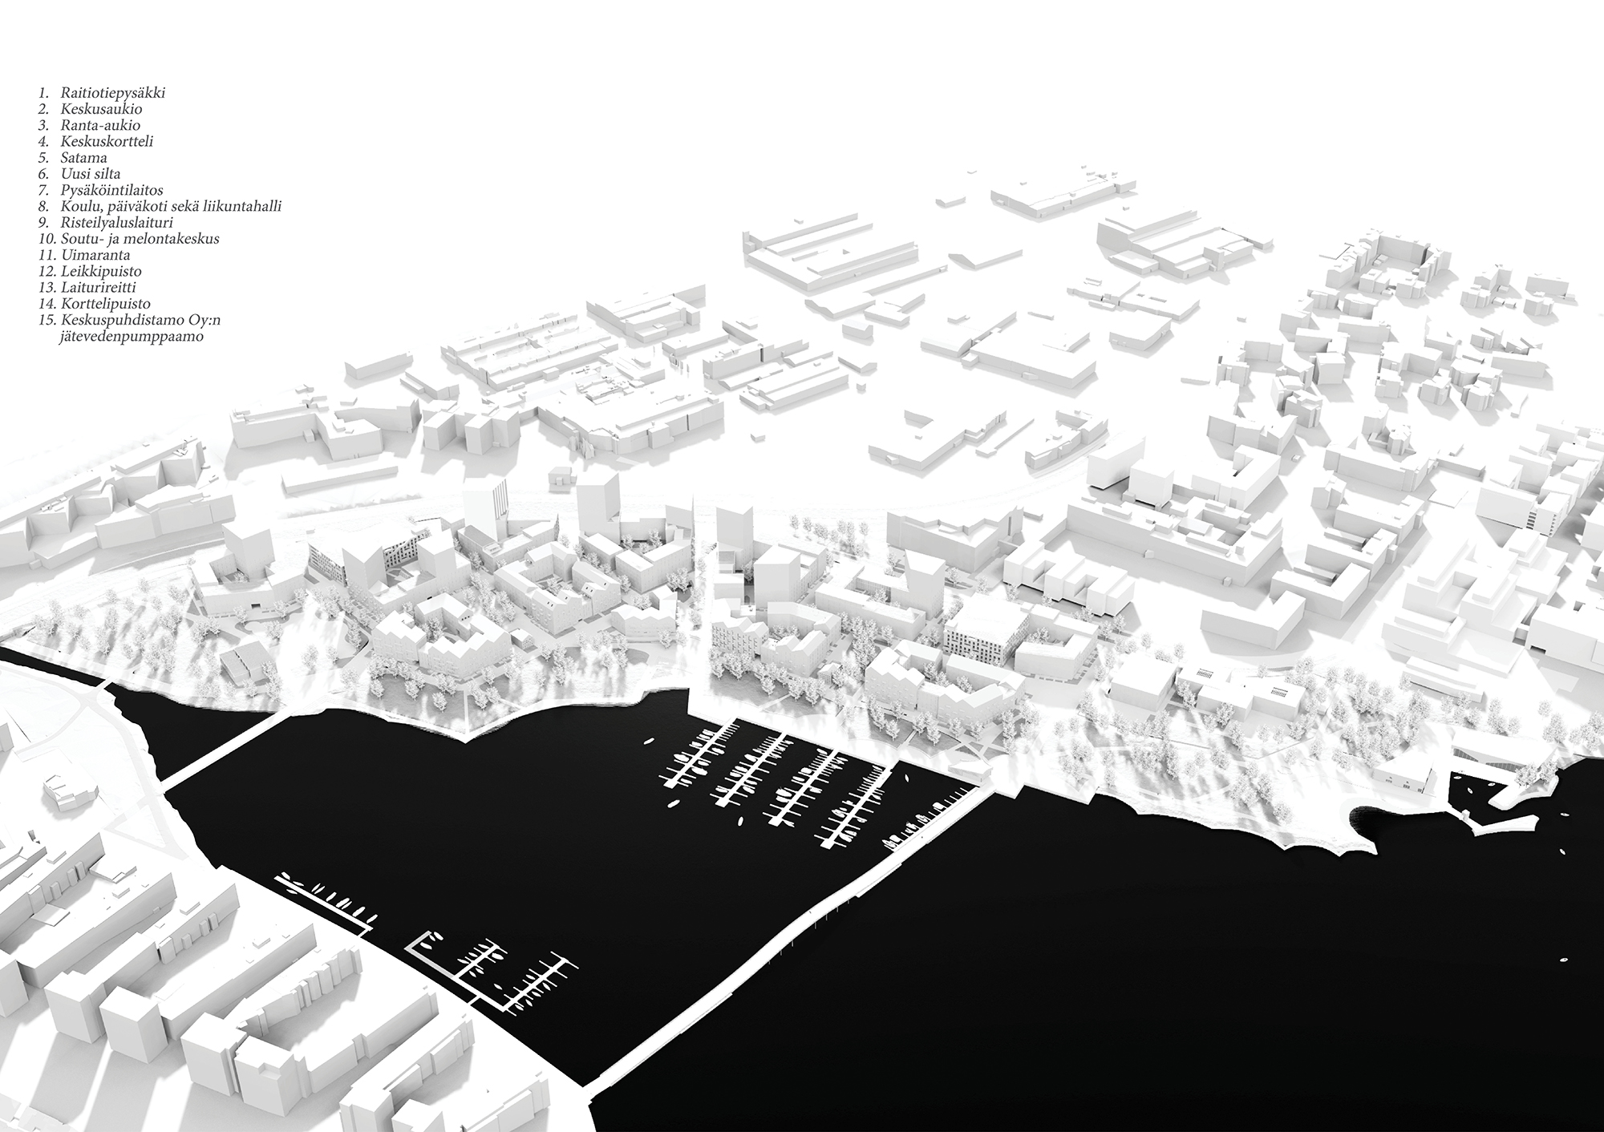Select the Keskusaukio legend item
Screen dimensions: 1604x1132
point(101,109)
